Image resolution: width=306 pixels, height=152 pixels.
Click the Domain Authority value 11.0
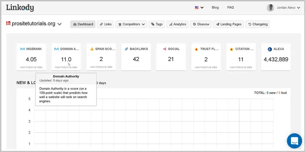[66, 59]
